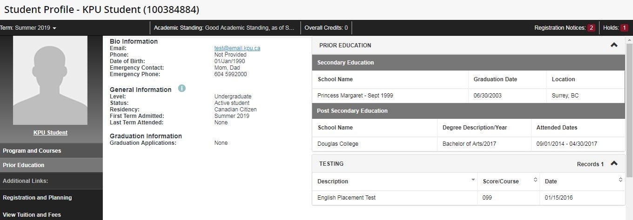Open the Term Summer 2019 dropdown

point(28,28)
